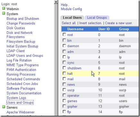Tick the checkbox for user daemon
This screenshot has width=140, height=117.
(64, 46)
